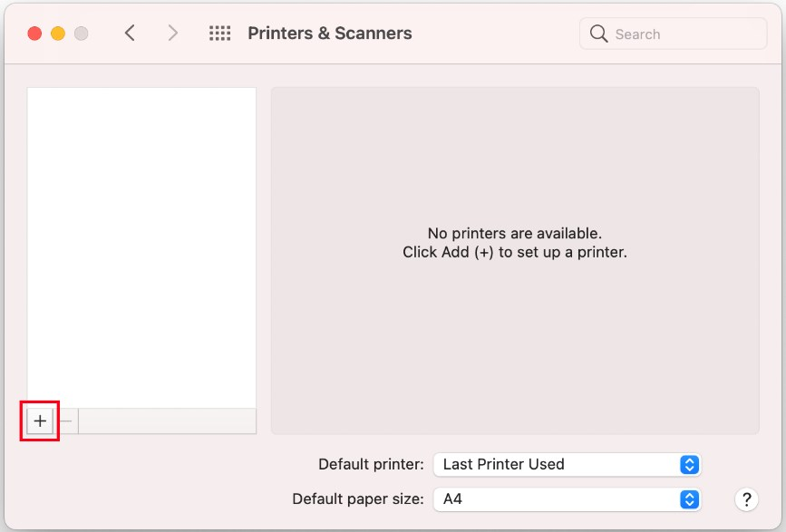The image size is (786, 532).
Task: Focus the Search text field
Action: (x=674, y=34)
